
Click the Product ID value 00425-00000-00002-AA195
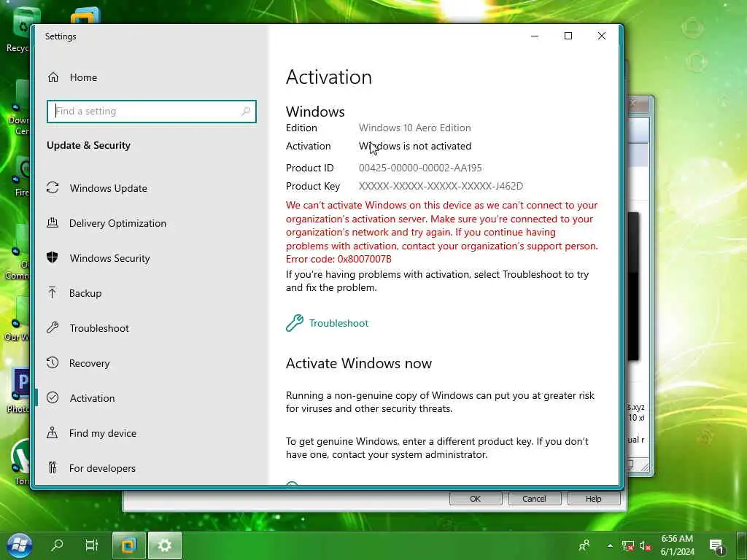[420, 168]
